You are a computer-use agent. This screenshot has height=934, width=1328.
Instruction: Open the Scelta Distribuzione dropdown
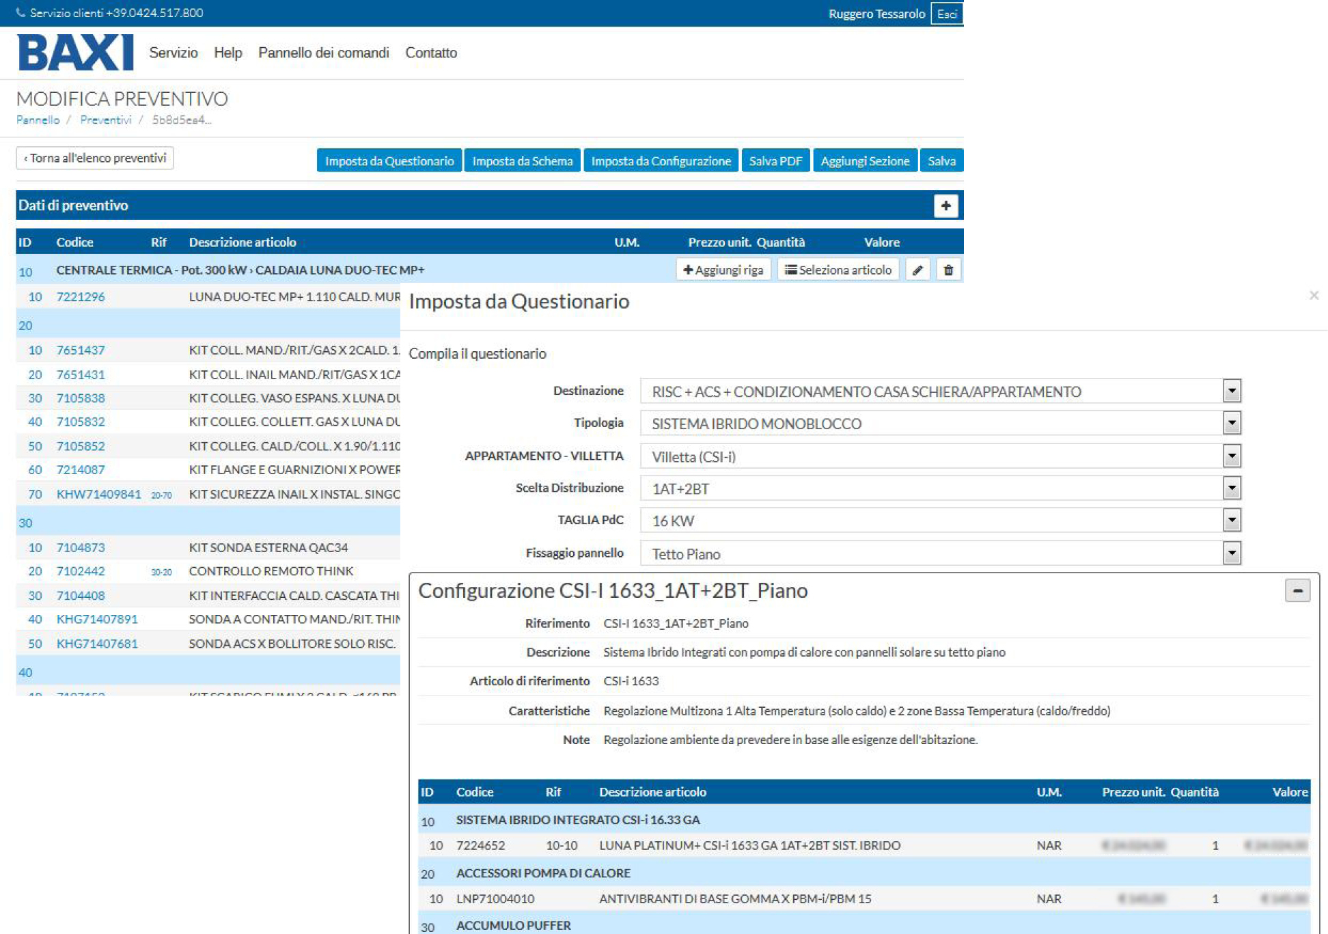point(1231,488)
